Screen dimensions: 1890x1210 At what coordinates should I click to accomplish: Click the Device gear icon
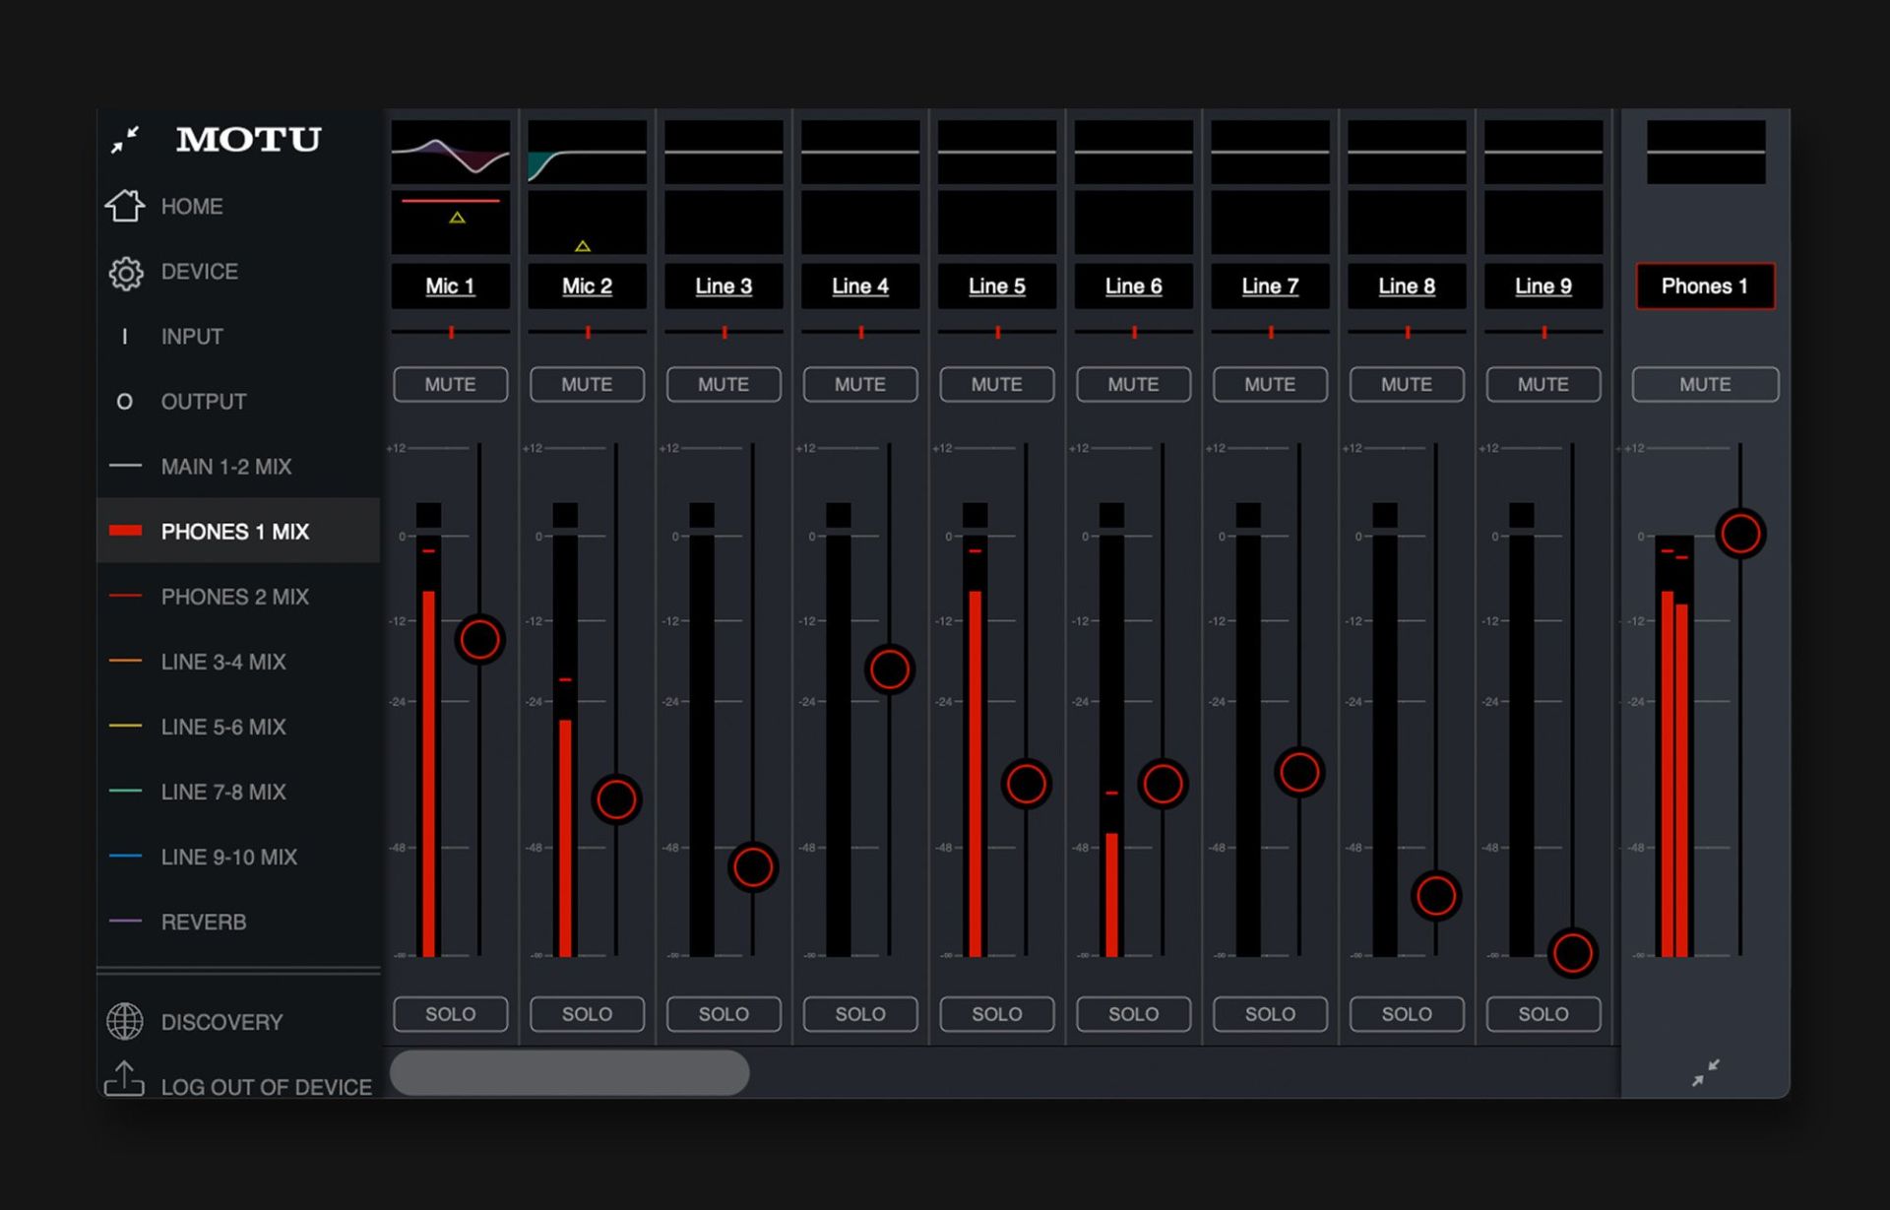tap(125, 273)
